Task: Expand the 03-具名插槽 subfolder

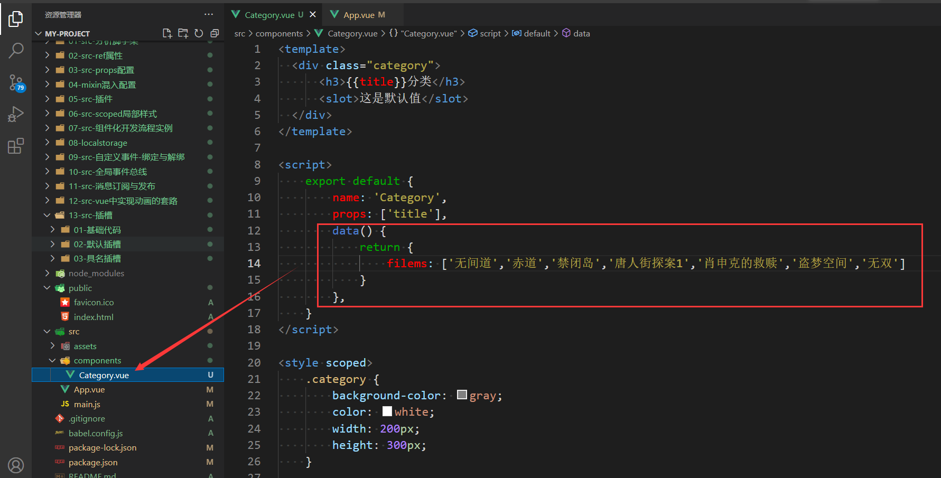Action: [97, 258]
